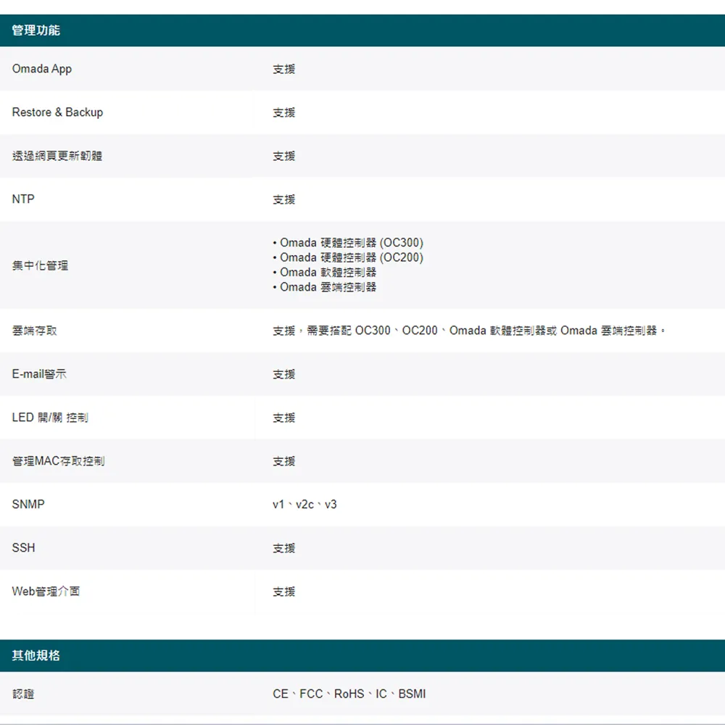Click 支援 value for 透過網頁更新韌體

click(284, 156)
